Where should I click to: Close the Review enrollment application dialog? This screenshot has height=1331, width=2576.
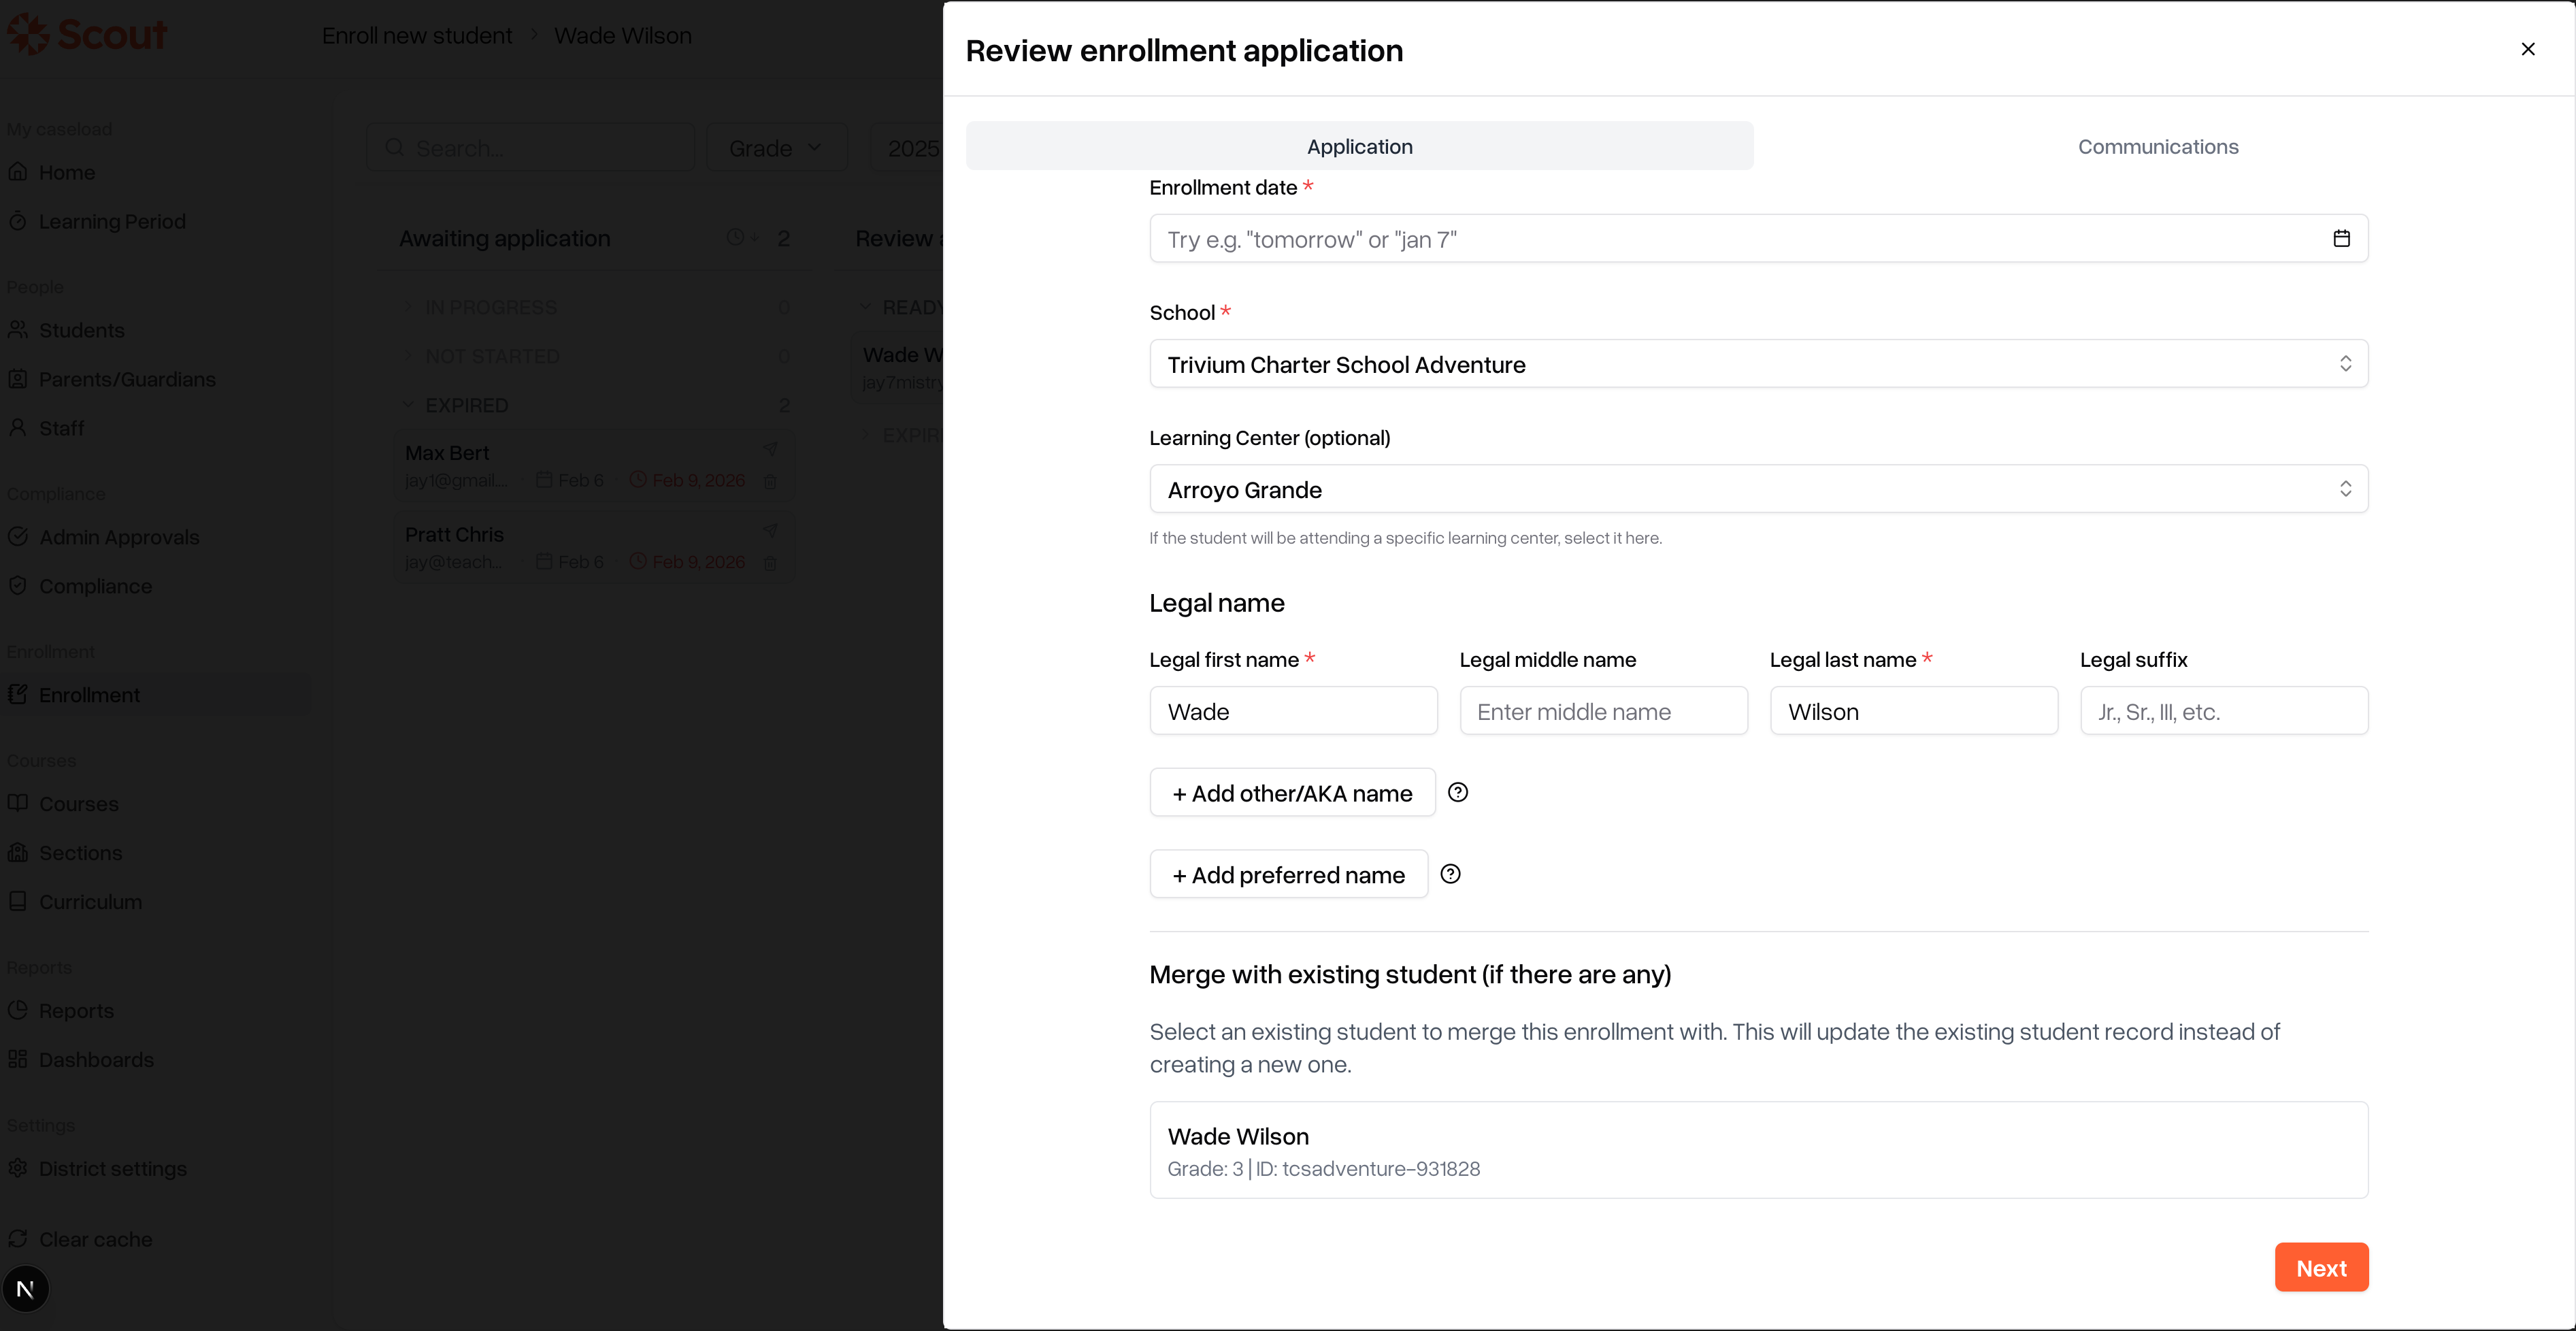pos(2528,49)
